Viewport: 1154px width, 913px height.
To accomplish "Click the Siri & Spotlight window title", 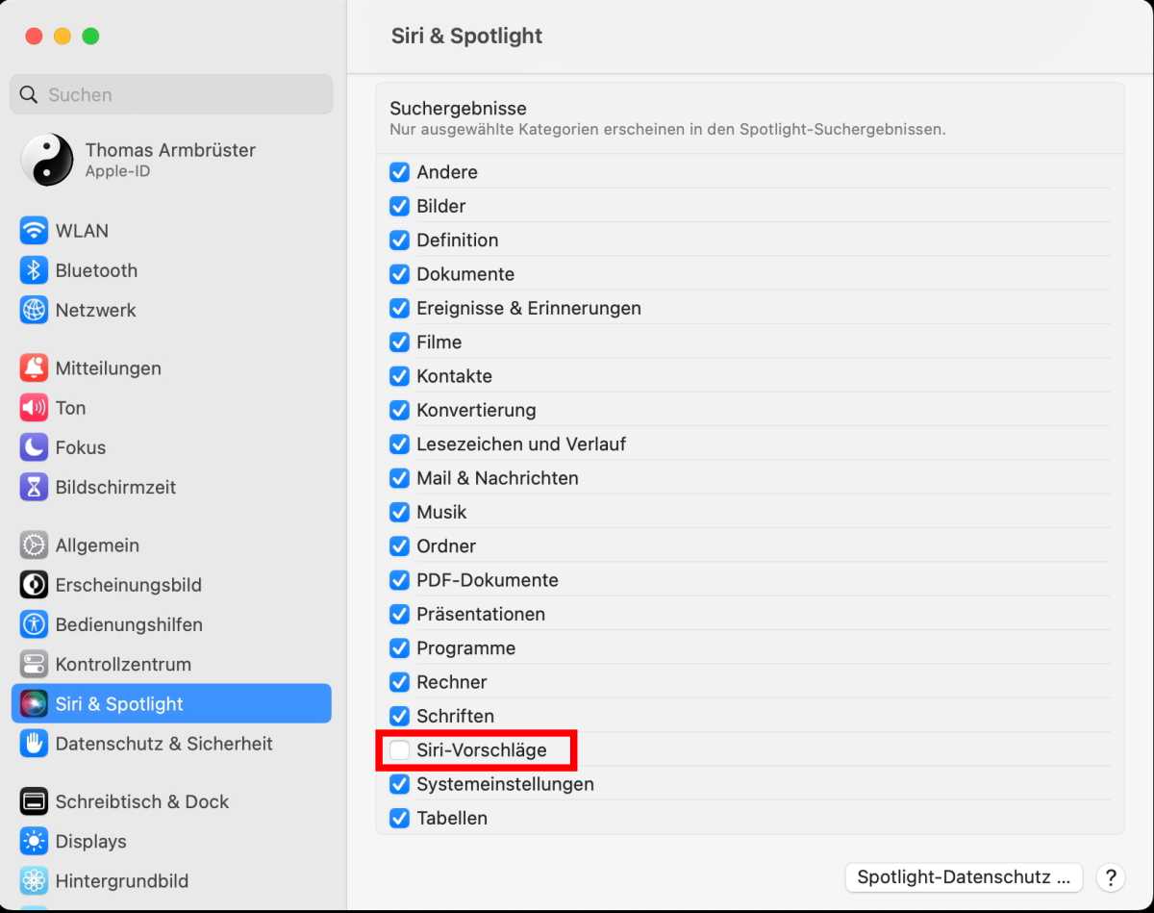I will coord(466,36).
